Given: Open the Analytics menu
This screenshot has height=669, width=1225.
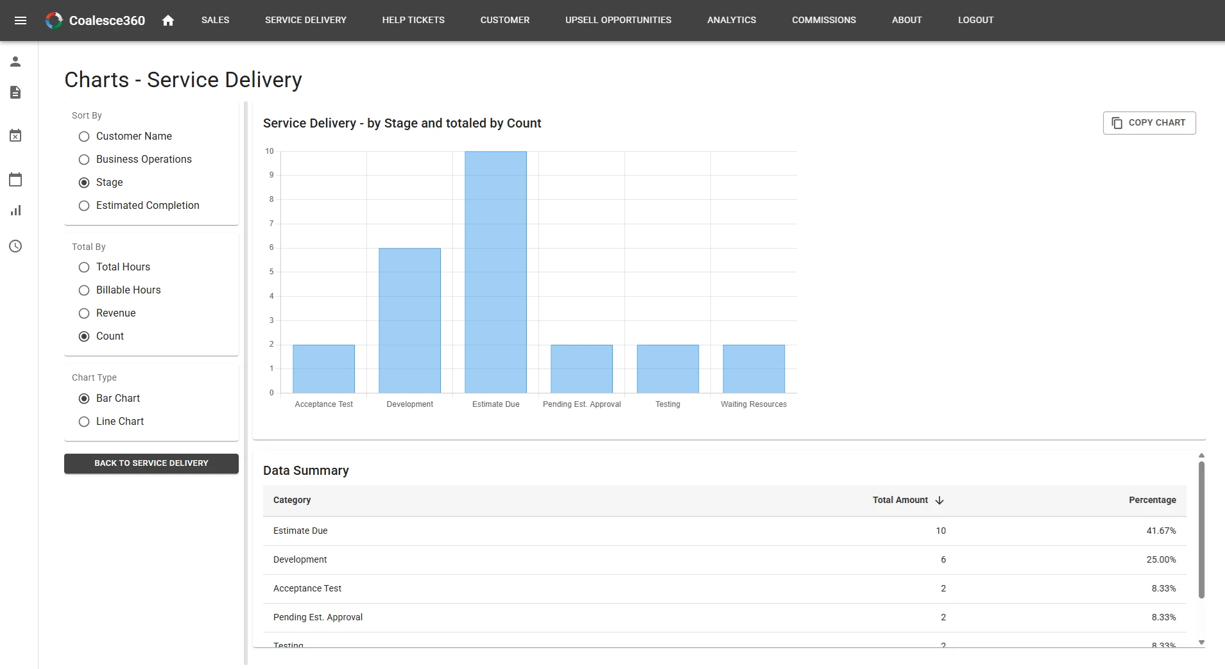Looking at the screenshot, I should tap(731, 20).
